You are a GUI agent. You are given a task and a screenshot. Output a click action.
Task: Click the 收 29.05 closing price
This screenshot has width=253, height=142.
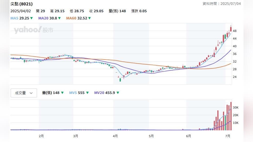click(x=96, y=11)
